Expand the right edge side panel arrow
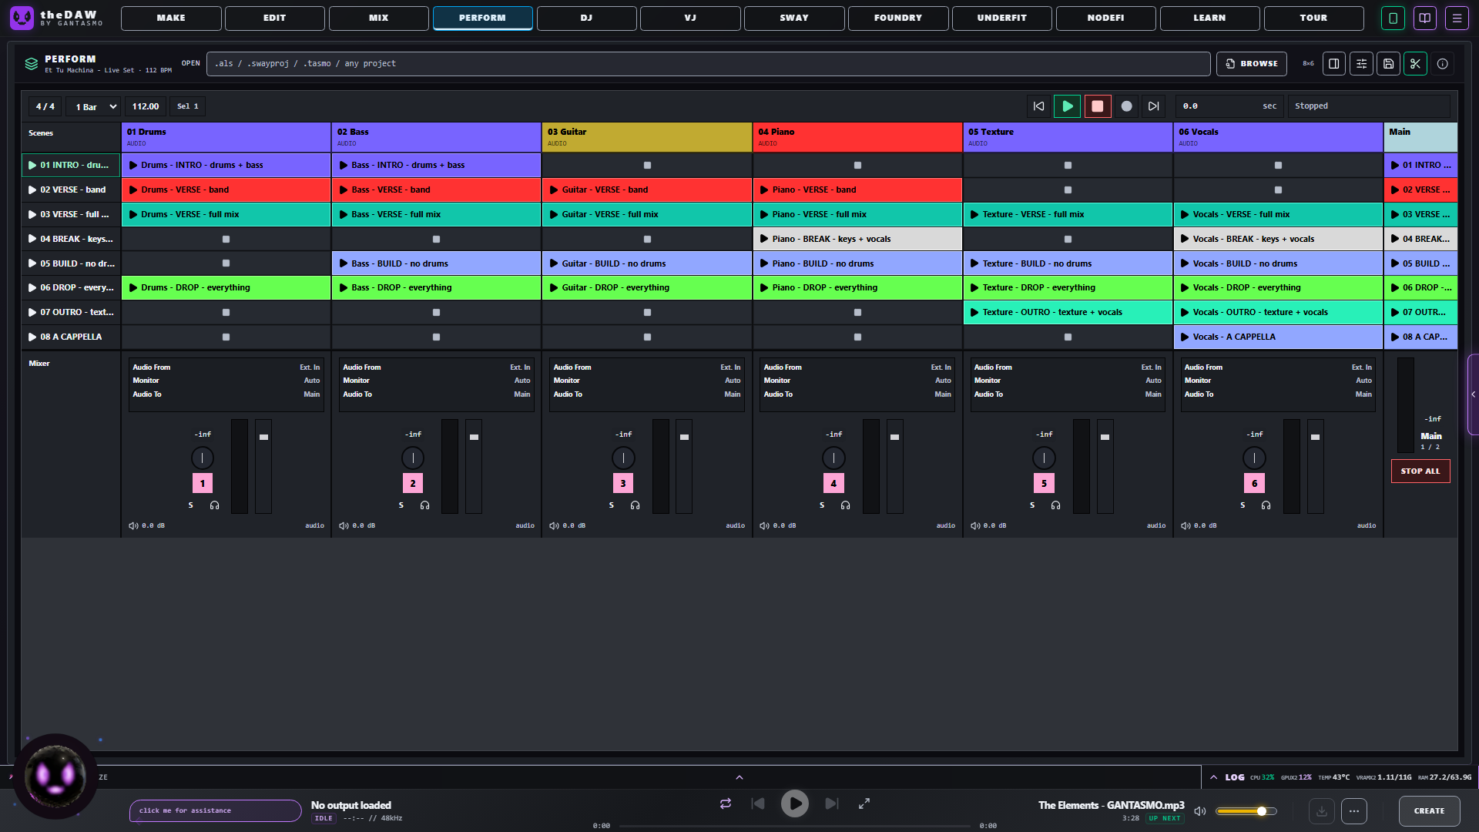This screenshot has width=1479, height=832. (1474, 394)
